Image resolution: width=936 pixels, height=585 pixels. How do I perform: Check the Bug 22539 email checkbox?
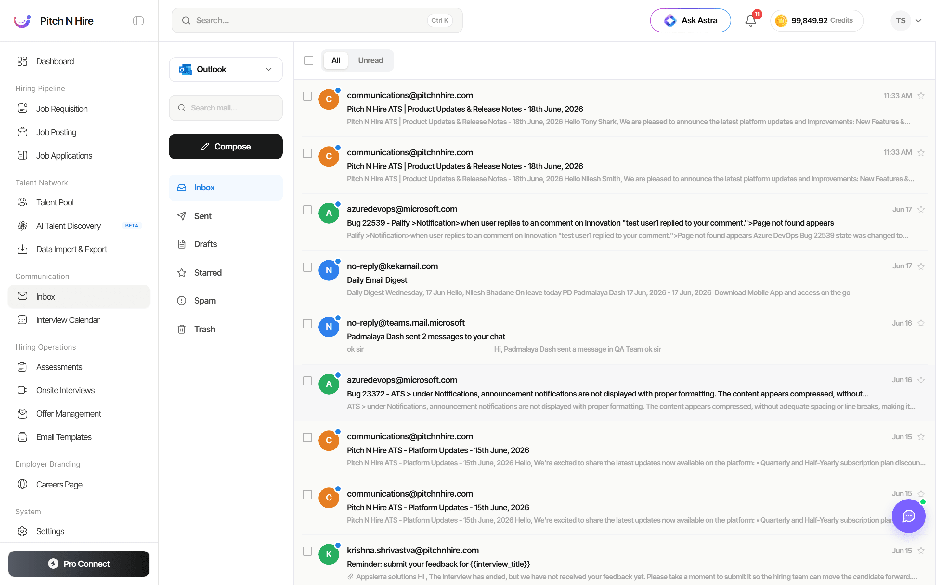click(x=307, y=210)
